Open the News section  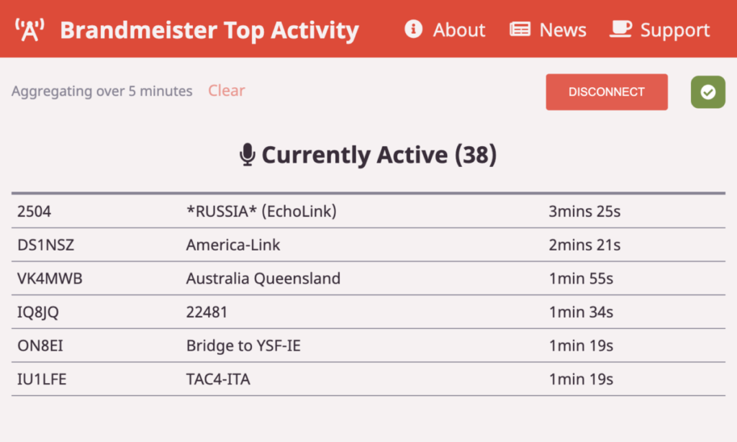(x=562, y=30)
